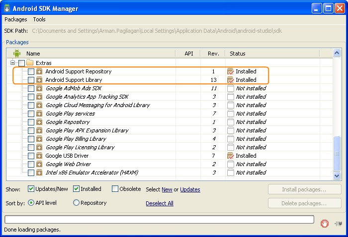The width and height of the screenshot is (348, 237).
Task: Click package icon of Intel x86 Emulator Accelerator
Action: (39, 173)
